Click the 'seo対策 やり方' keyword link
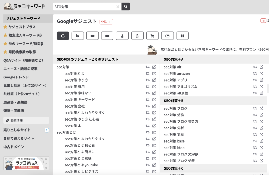 coord(76,80)
